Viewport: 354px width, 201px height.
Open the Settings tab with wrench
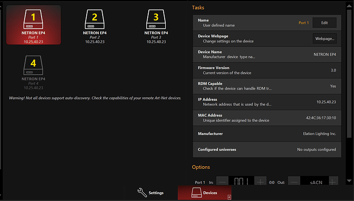[151, 193]
